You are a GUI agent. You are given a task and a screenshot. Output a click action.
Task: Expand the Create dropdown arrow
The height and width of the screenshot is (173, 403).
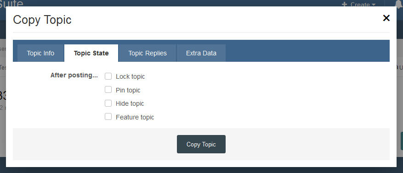pos(374,5)
